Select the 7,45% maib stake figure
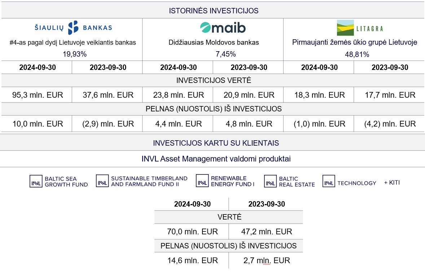The image size is (425, 274). [225, 54]
